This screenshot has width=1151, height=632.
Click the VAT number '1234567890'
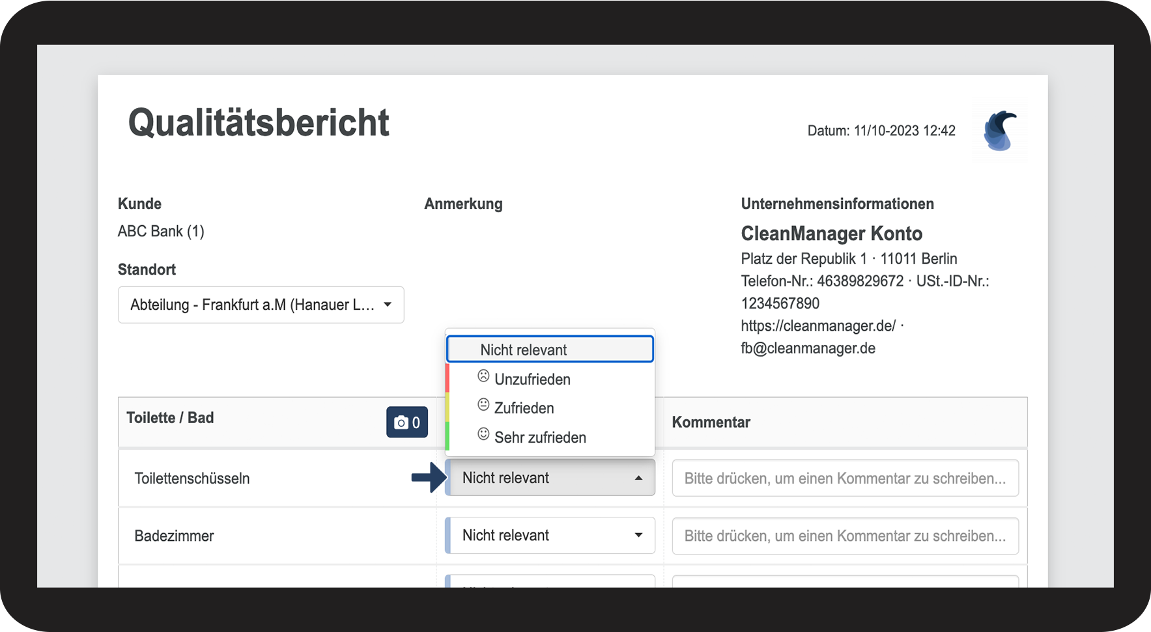point(780,303)
